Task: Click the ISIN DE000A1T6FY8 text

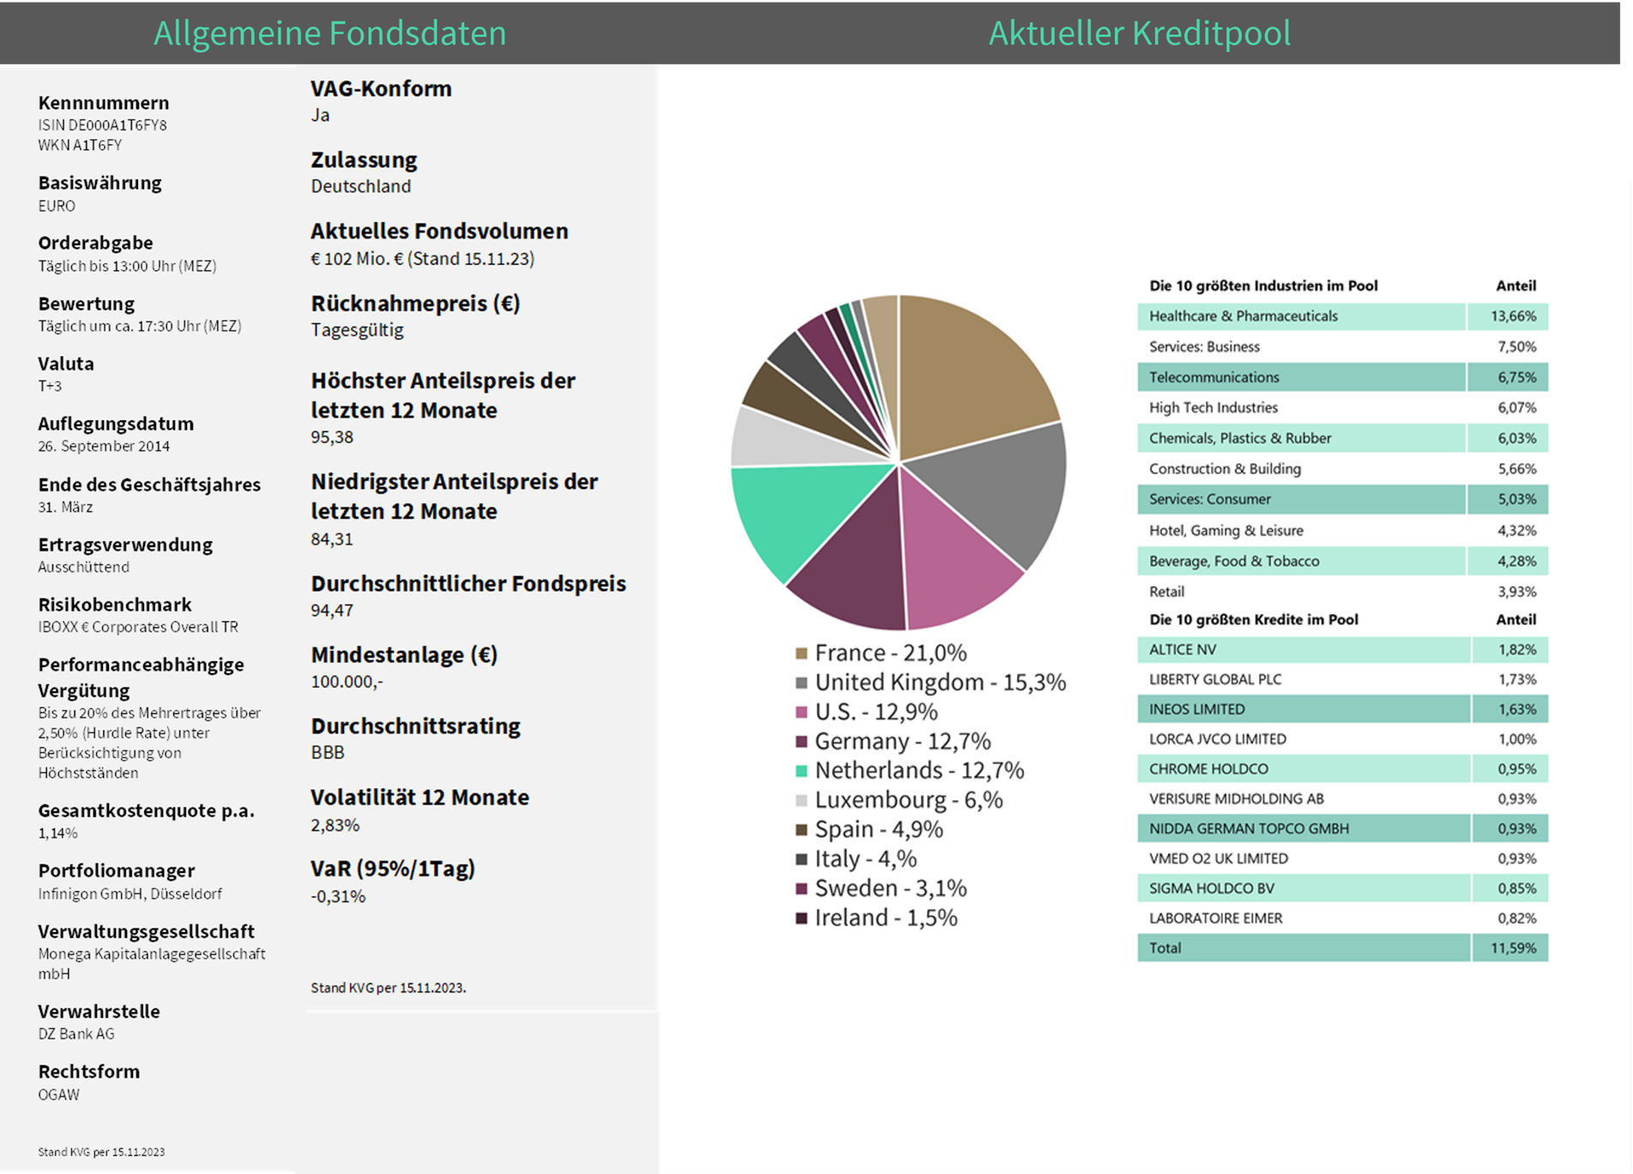Action: (x=102, y=125)
